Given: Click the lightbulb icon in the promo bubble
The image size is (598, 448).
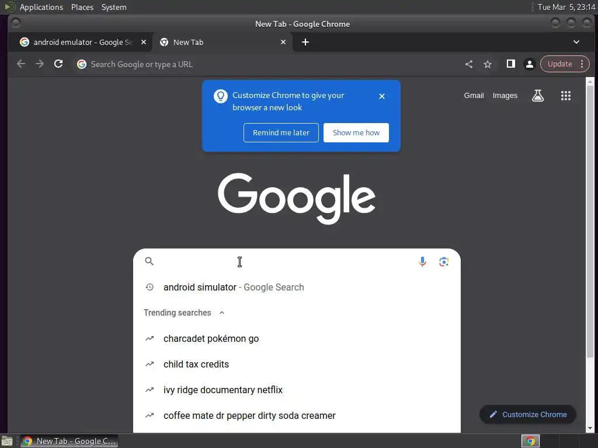Looking at the screenshot, I should (220, 96).
